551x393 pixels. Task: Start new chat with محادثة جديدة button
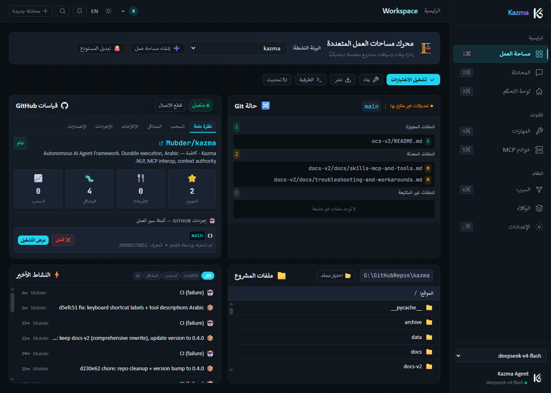[x=30, y=11]
